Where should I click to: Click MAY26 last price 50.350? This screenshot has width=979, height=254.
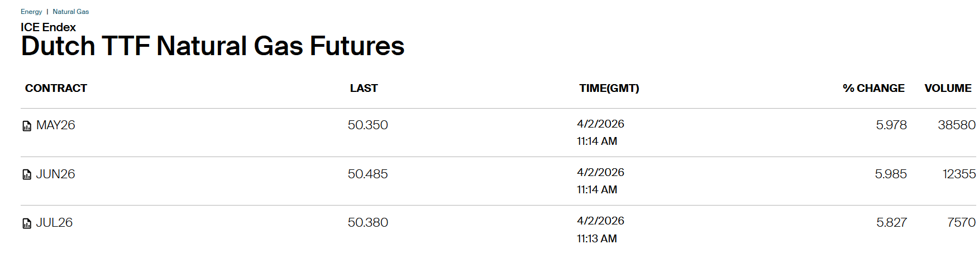pyautogui.click(x=367, y=125)
